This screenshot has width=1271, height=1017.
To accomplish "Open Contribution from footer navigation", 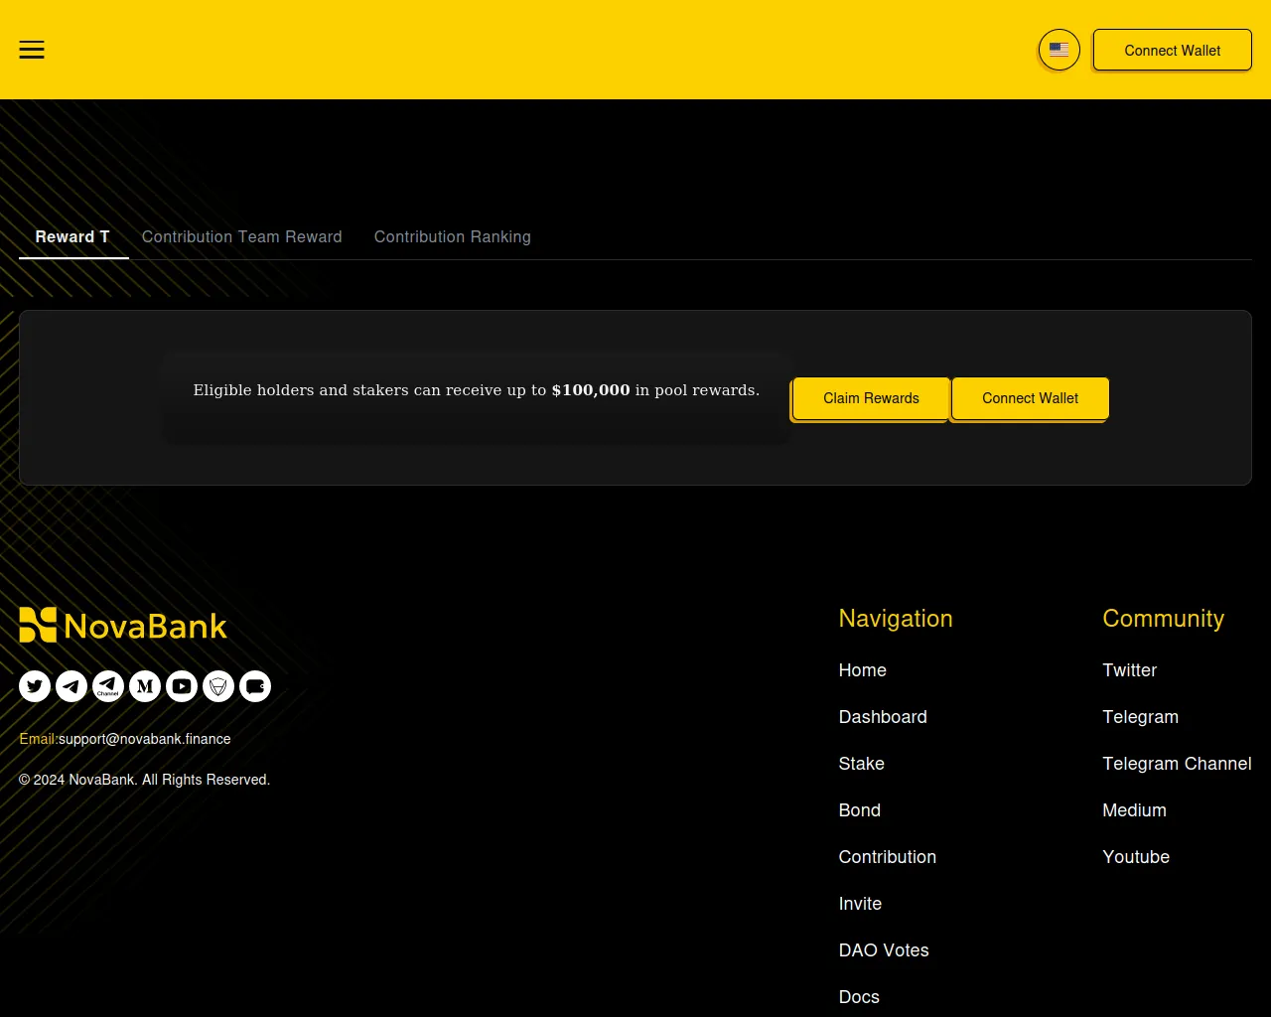I will (x=887, y=857).
